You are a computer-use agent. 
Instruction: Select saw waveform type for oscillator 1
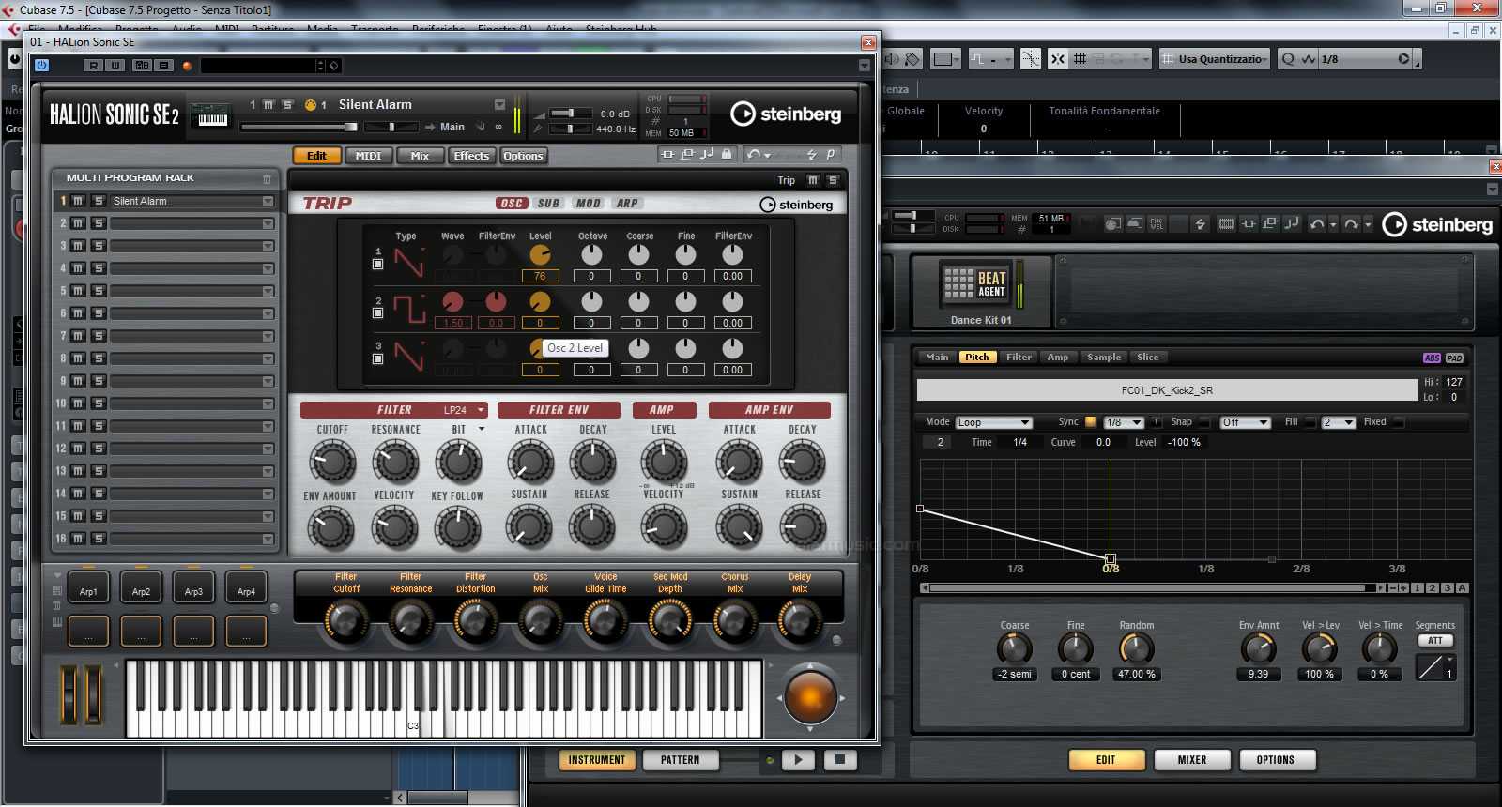408,262
